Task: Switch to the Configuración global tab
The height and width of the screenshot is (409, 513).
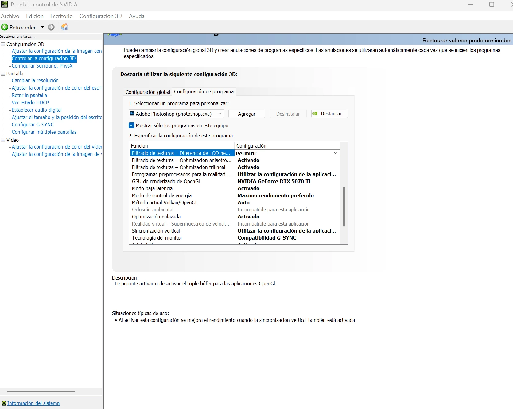Action: coord(148,92)
